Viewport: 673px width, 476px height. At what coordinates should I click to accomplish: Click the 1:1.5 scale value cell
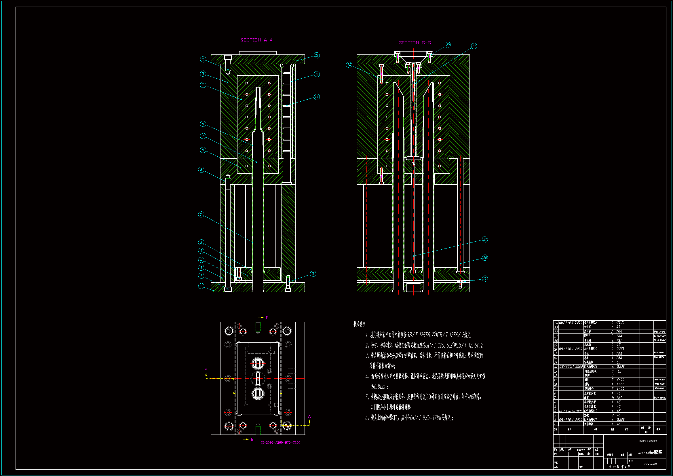(631, 461)
